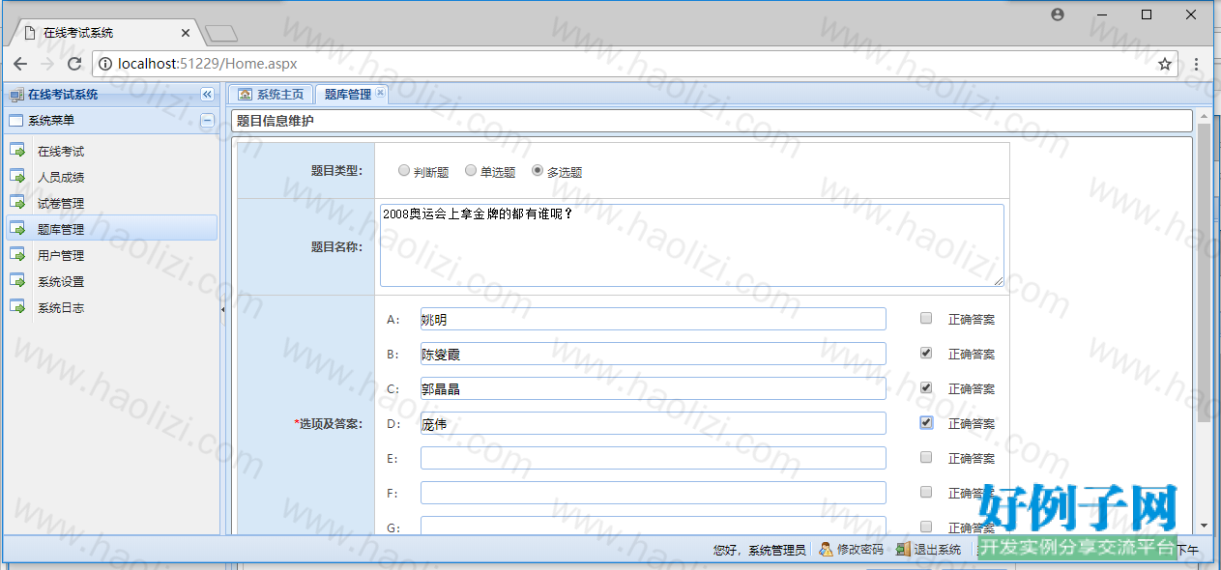Image resolution: width=1221 pixels, height=570 pixels.
Task: Collapse the 系统菜单 panel
Action: click(x=207, y=121)
